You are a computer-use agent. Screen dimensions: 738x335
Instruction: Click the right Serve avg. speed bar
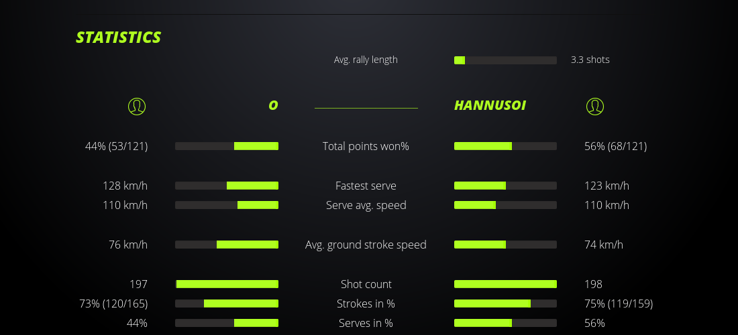coord(505,205)
